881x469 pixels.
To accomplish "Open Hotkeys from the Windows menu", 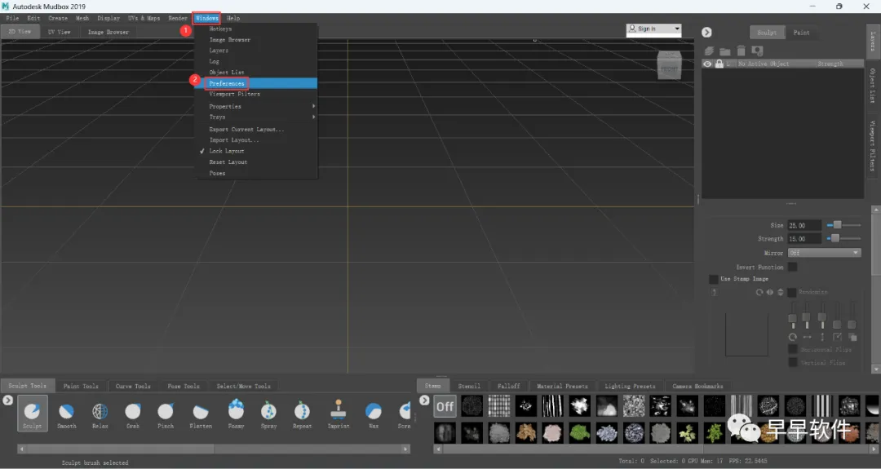I will point(256,29).
